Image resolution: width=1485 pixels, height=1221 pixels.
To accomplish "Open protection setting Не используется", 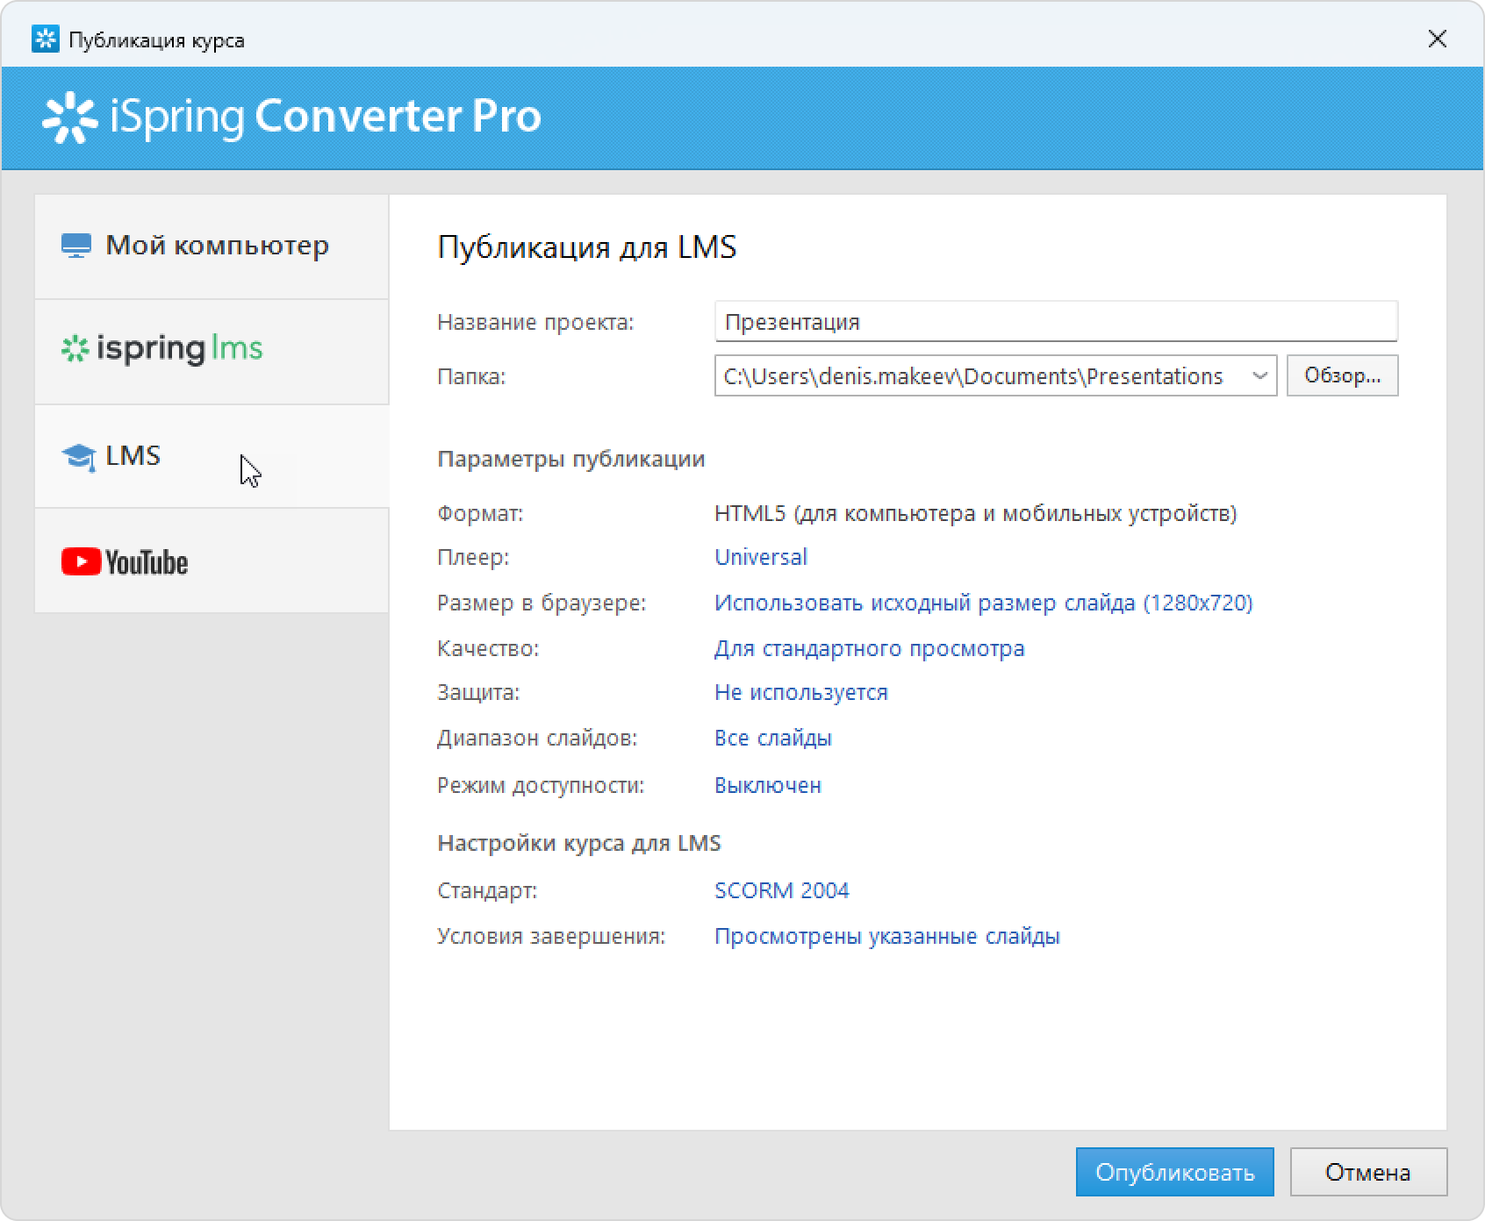I will point(801,692).
